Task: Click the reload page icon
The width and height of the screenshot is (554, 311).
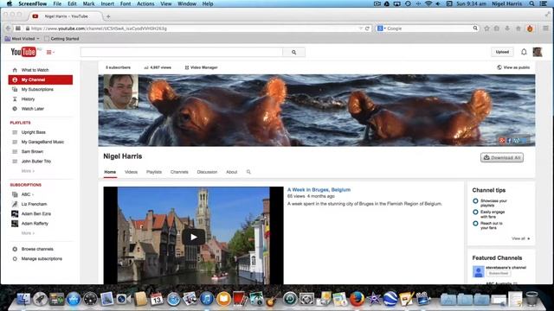Action: point(367,29)
